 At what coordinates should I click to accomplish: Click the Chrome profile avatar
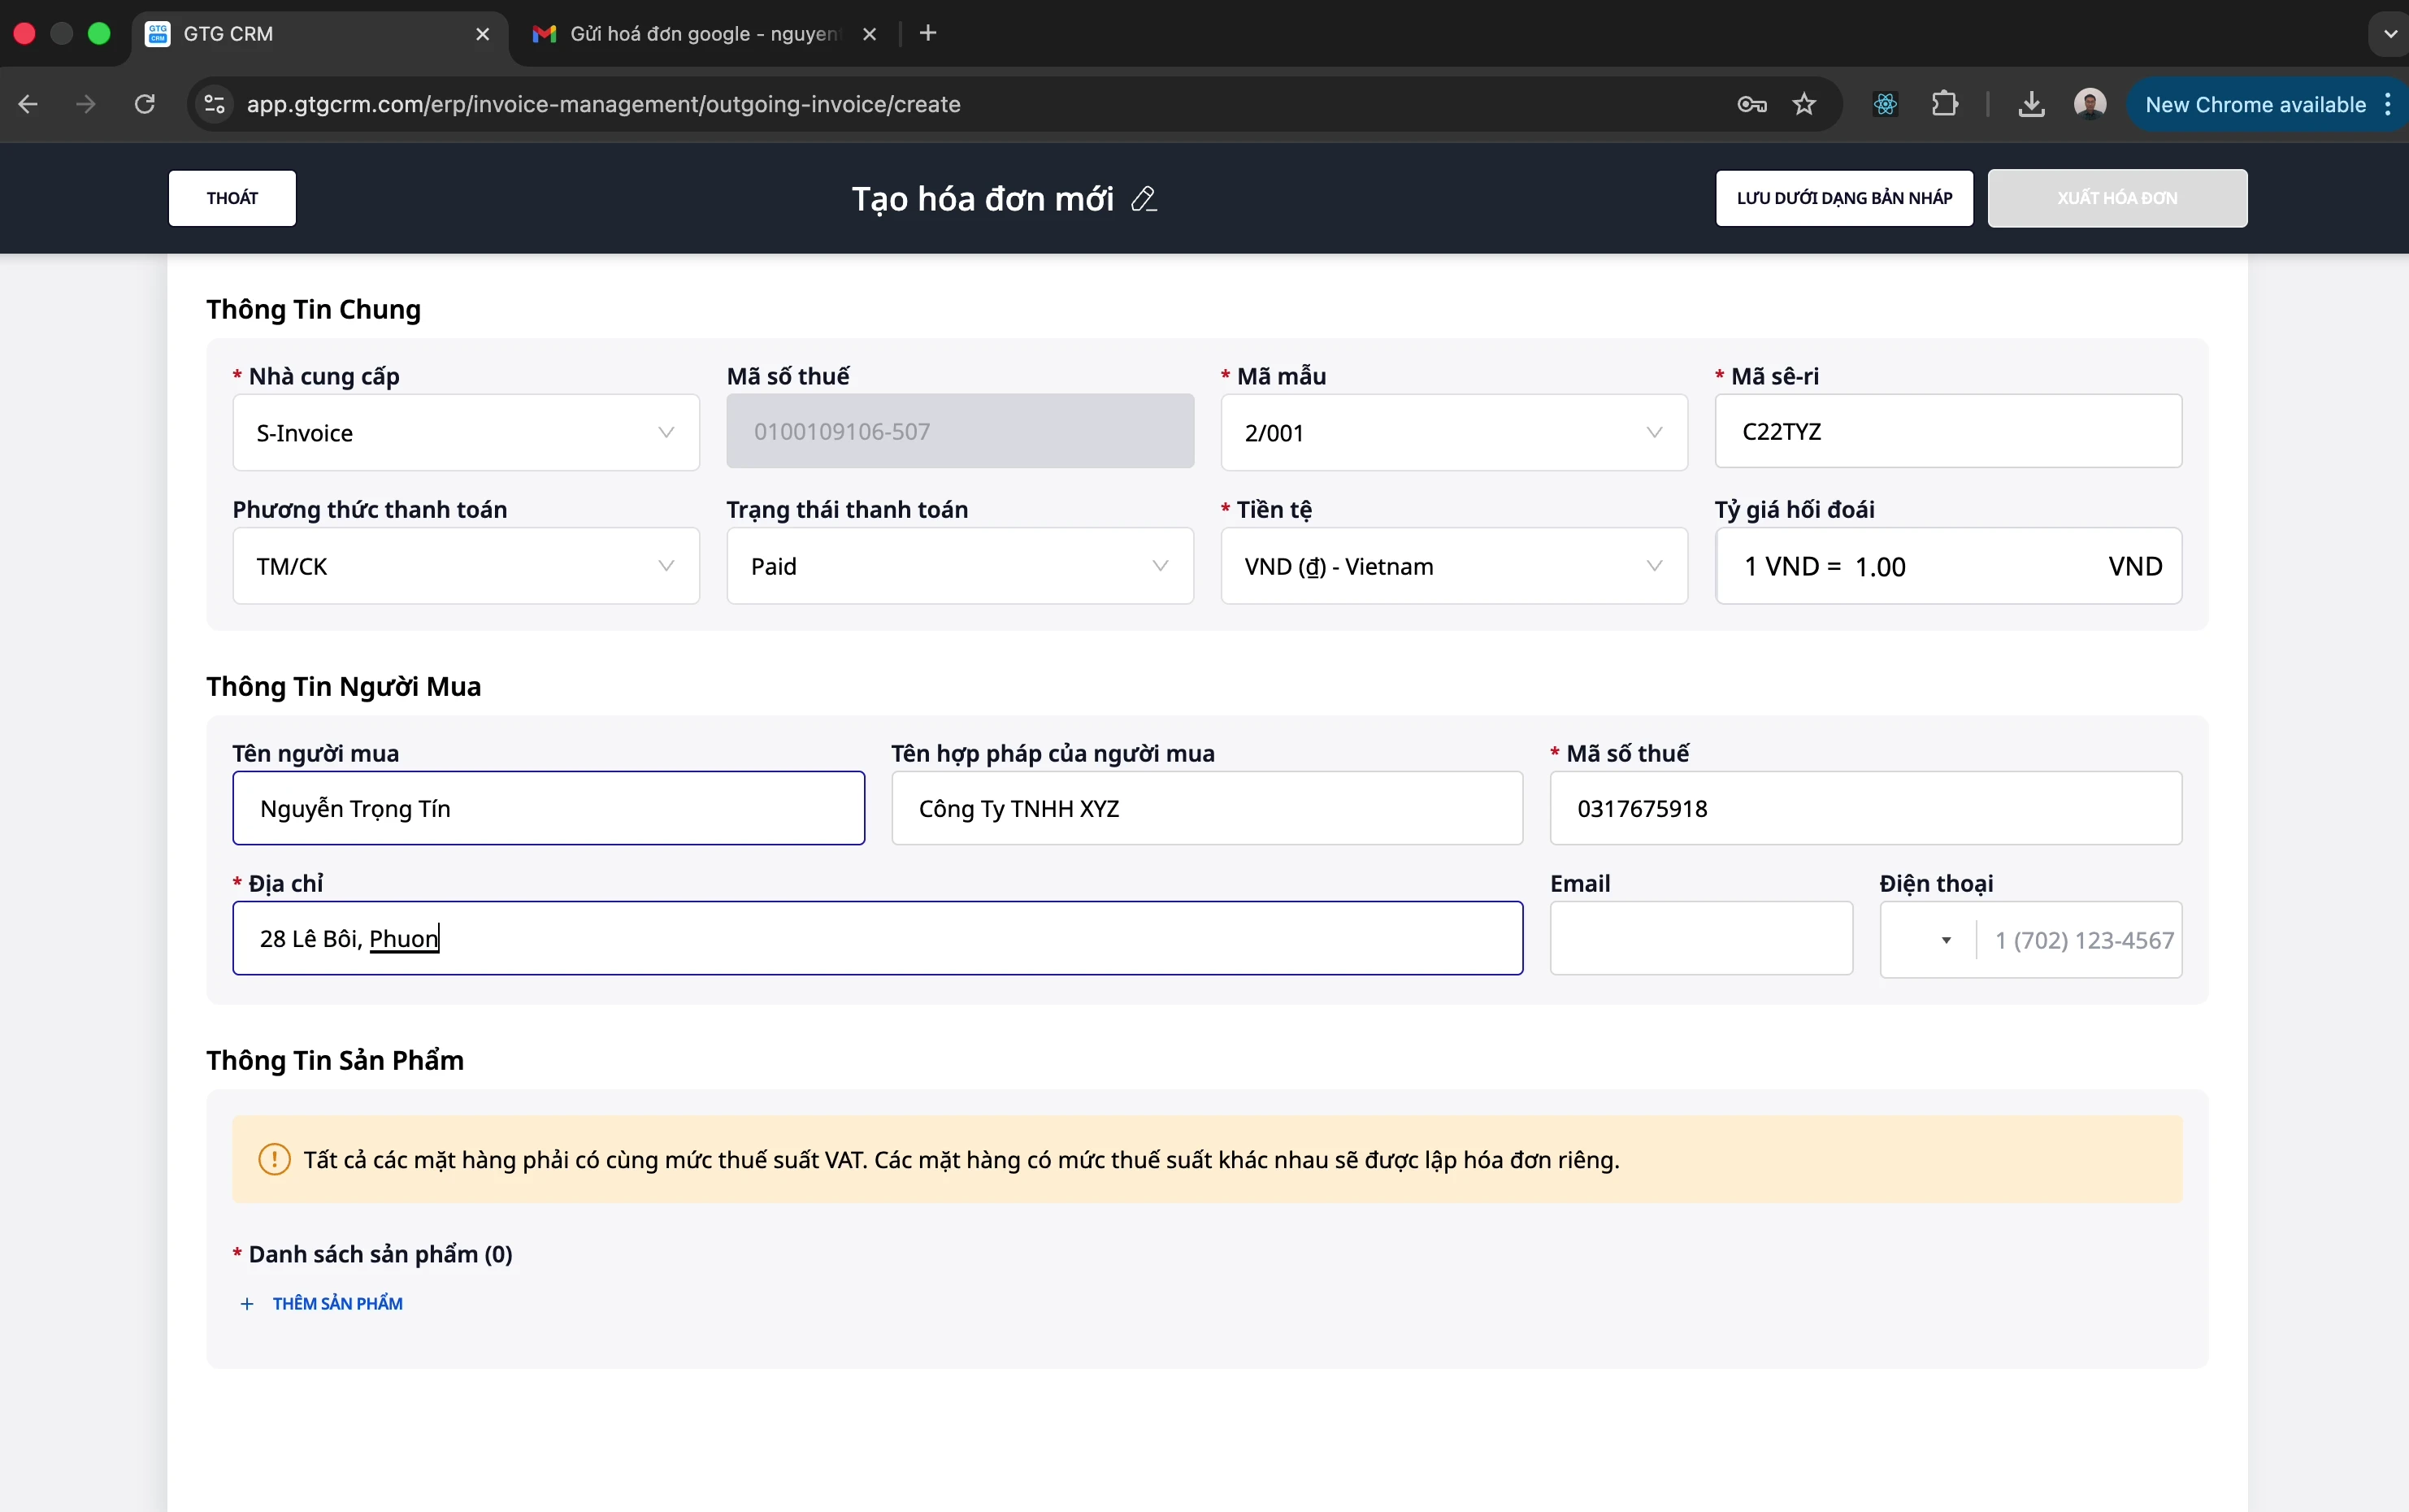coord(2089,104)
